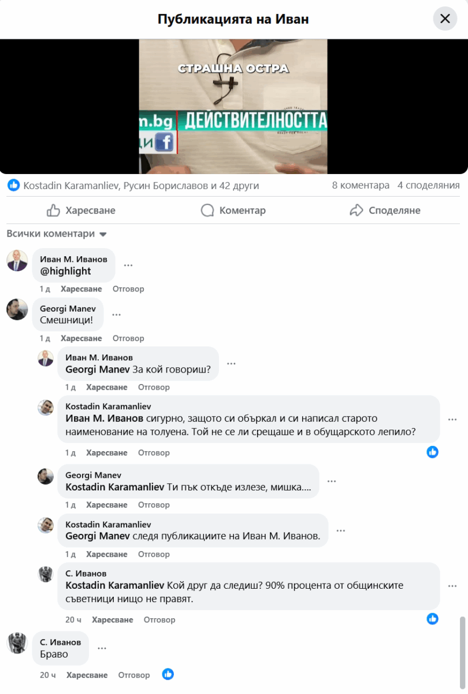This screenshot has width=468, height=694.
Task: Open the three-dot menu next to the @highlight comment
Action: (128, 265)
